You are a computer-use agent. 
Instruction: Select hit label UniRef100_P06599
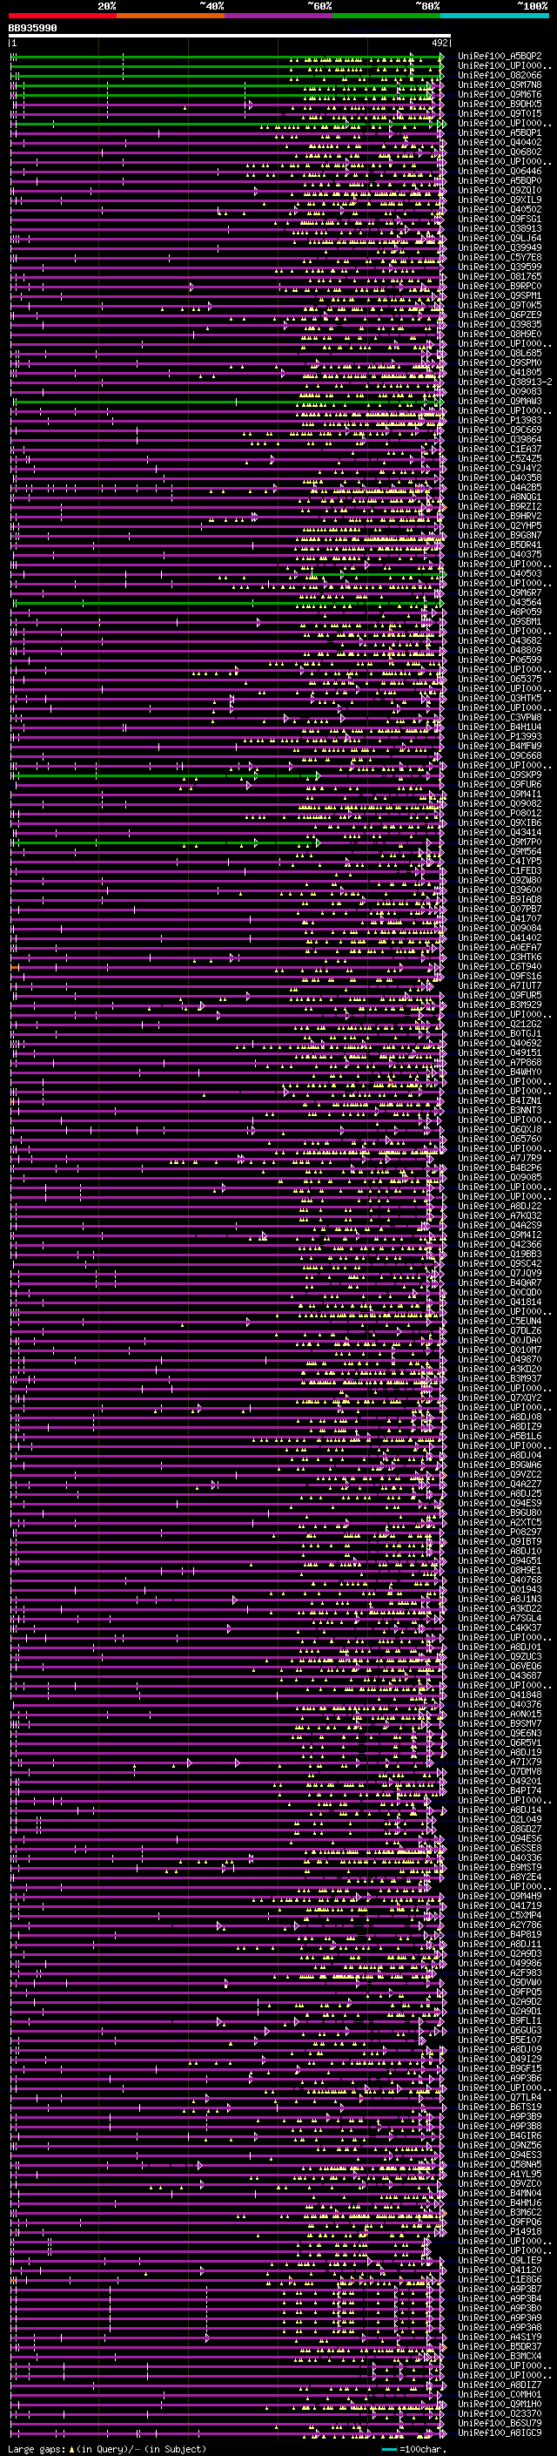tap(500, 659)
